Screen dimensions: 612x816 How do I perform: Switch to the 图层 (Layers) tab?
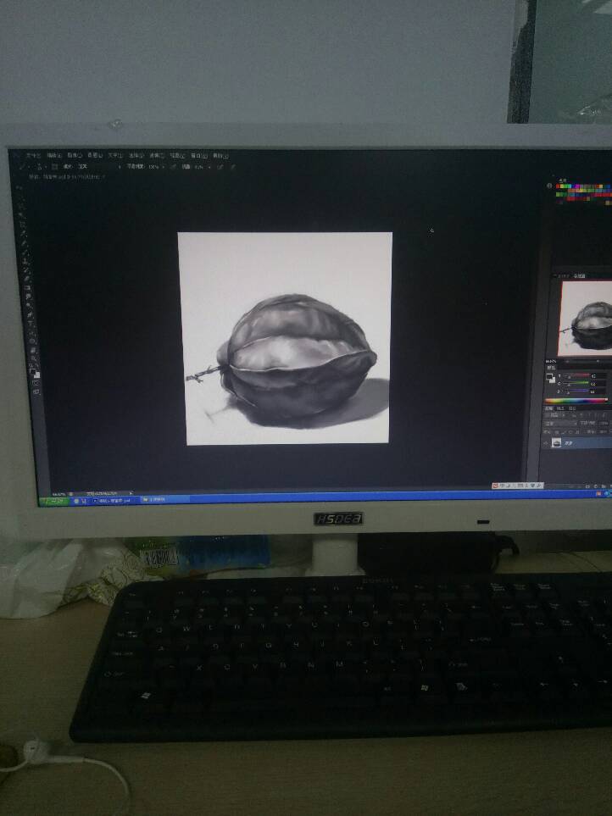pyautogui.click(x=548, y=409)
